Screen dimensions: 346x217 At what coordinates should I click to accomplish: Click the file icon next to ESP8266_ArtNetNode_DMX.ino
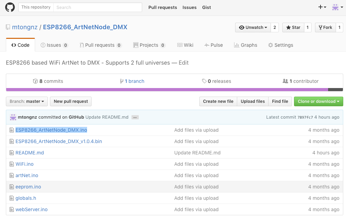[x=12, y=130]
